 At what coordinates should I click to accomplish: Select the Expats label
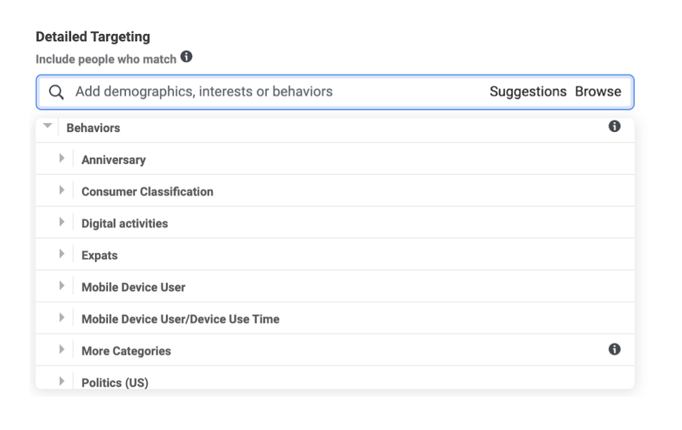point(100,256)
